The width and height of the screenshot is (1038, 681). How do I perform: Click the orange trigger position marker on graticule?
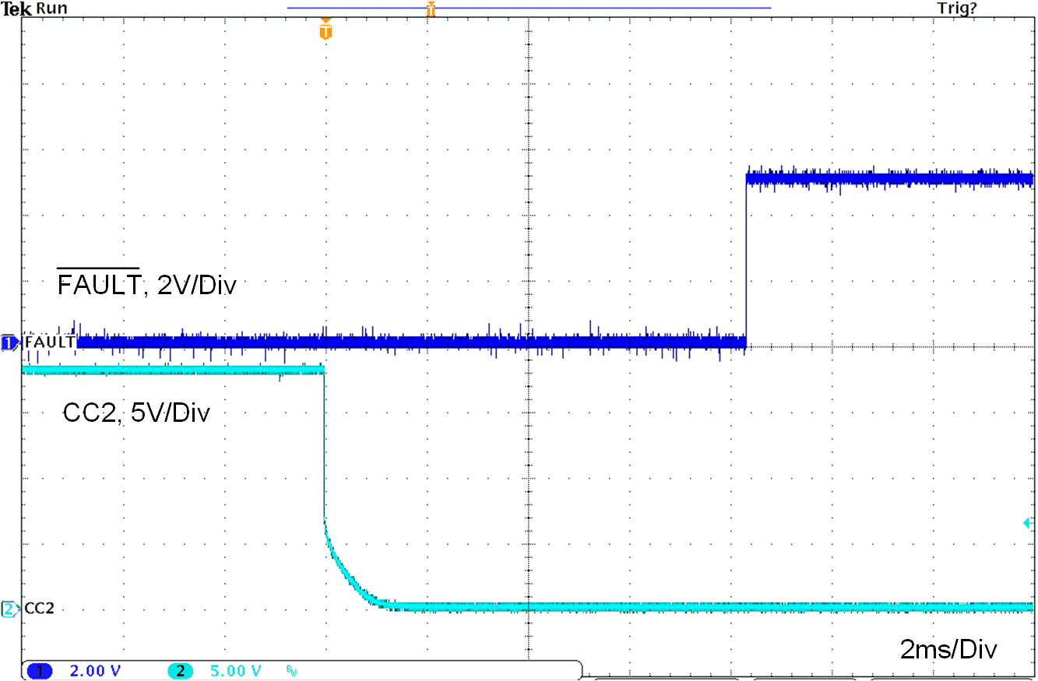click(325, 31)
